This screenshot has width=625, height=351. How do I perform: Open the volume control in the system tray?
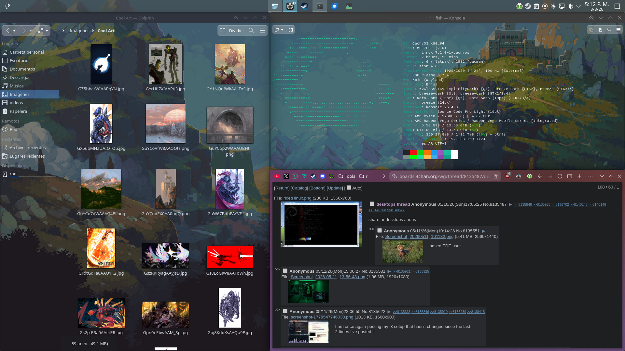click(x=570, y=6)
